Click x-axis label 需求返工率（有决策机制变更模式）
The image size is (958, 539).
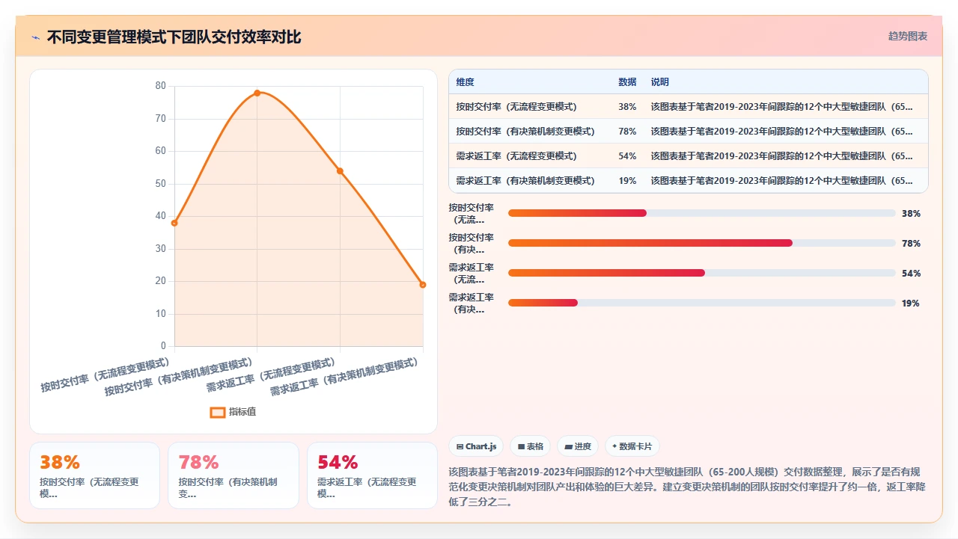tap(344, 377)
